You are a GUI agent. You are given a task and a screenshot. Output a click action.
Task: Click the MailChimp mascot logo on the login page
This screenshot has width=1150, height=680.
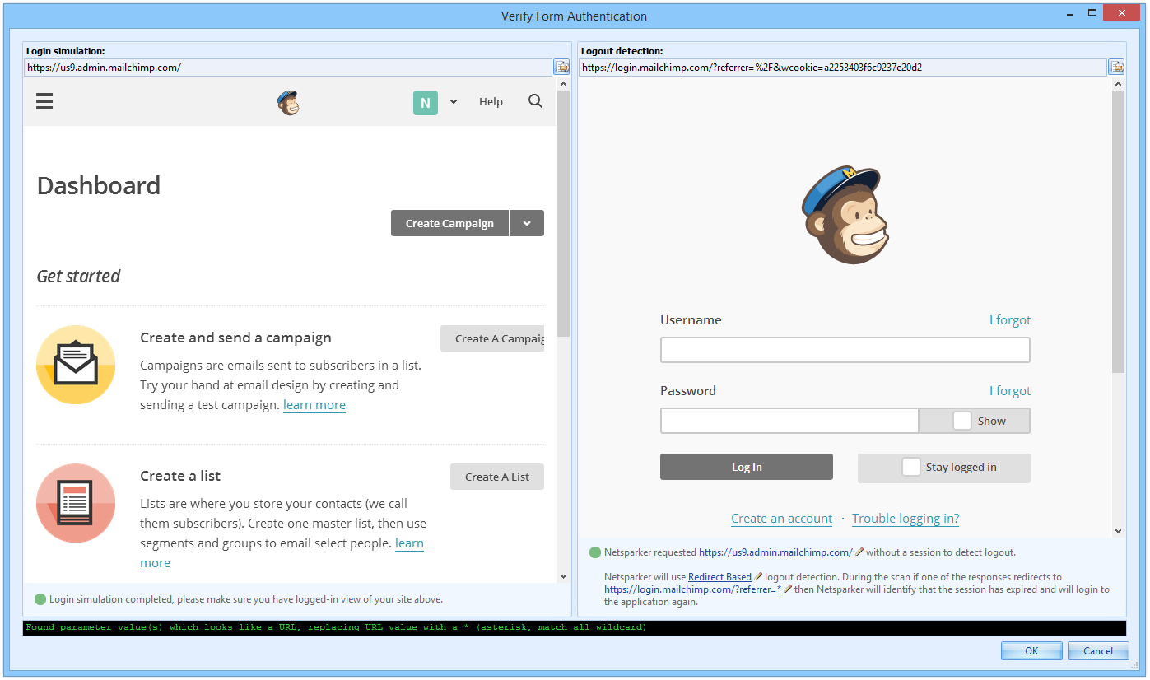845,214
